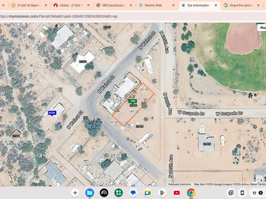Close the Ubben - 21424 W tab
This screenshot has width=266, height=199.
click(88, 5)
